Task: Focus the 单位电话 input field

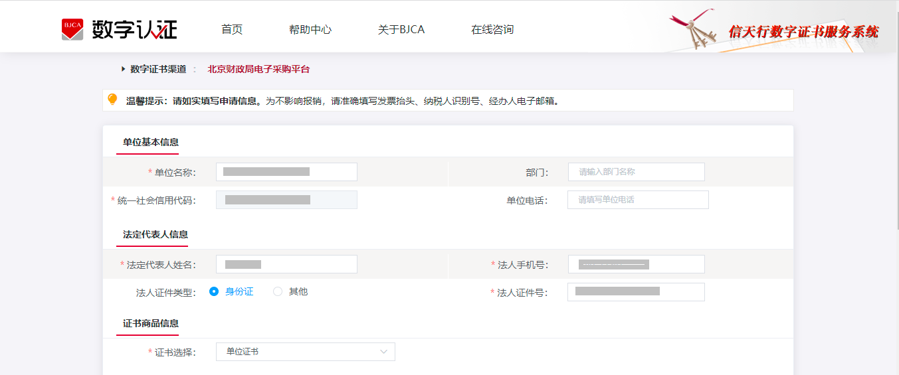Action: [x=638, y=200]
